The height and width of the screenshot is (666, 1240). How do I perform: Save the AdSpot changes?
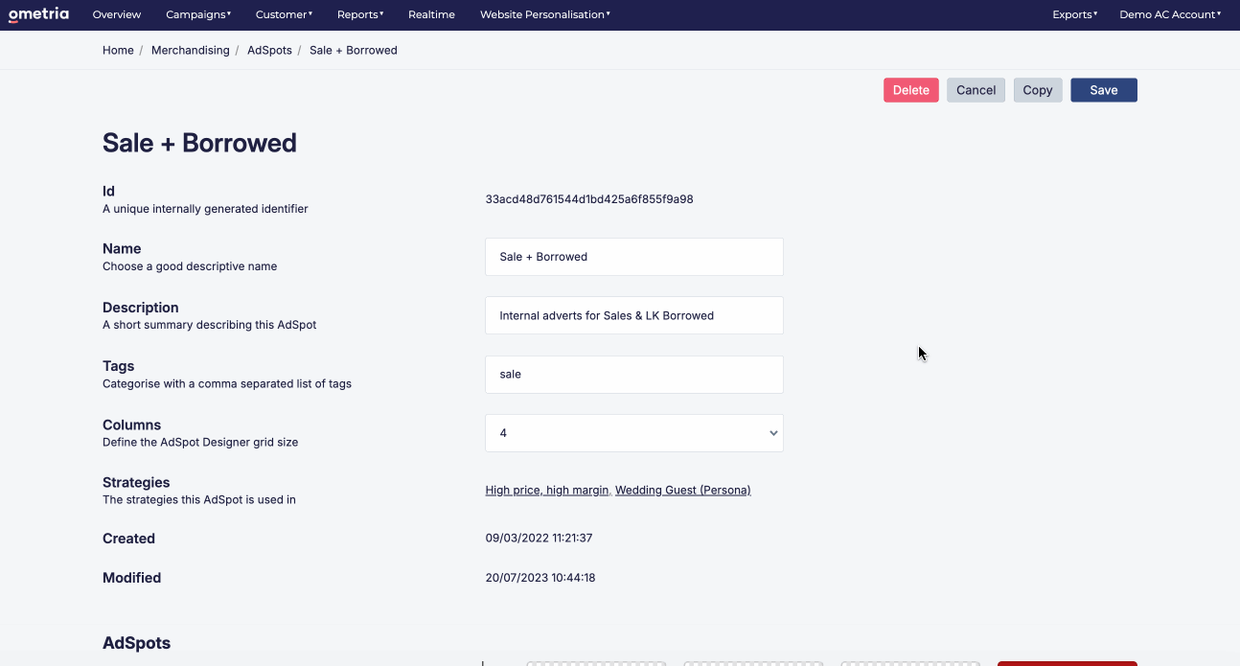coord(1103,89)
